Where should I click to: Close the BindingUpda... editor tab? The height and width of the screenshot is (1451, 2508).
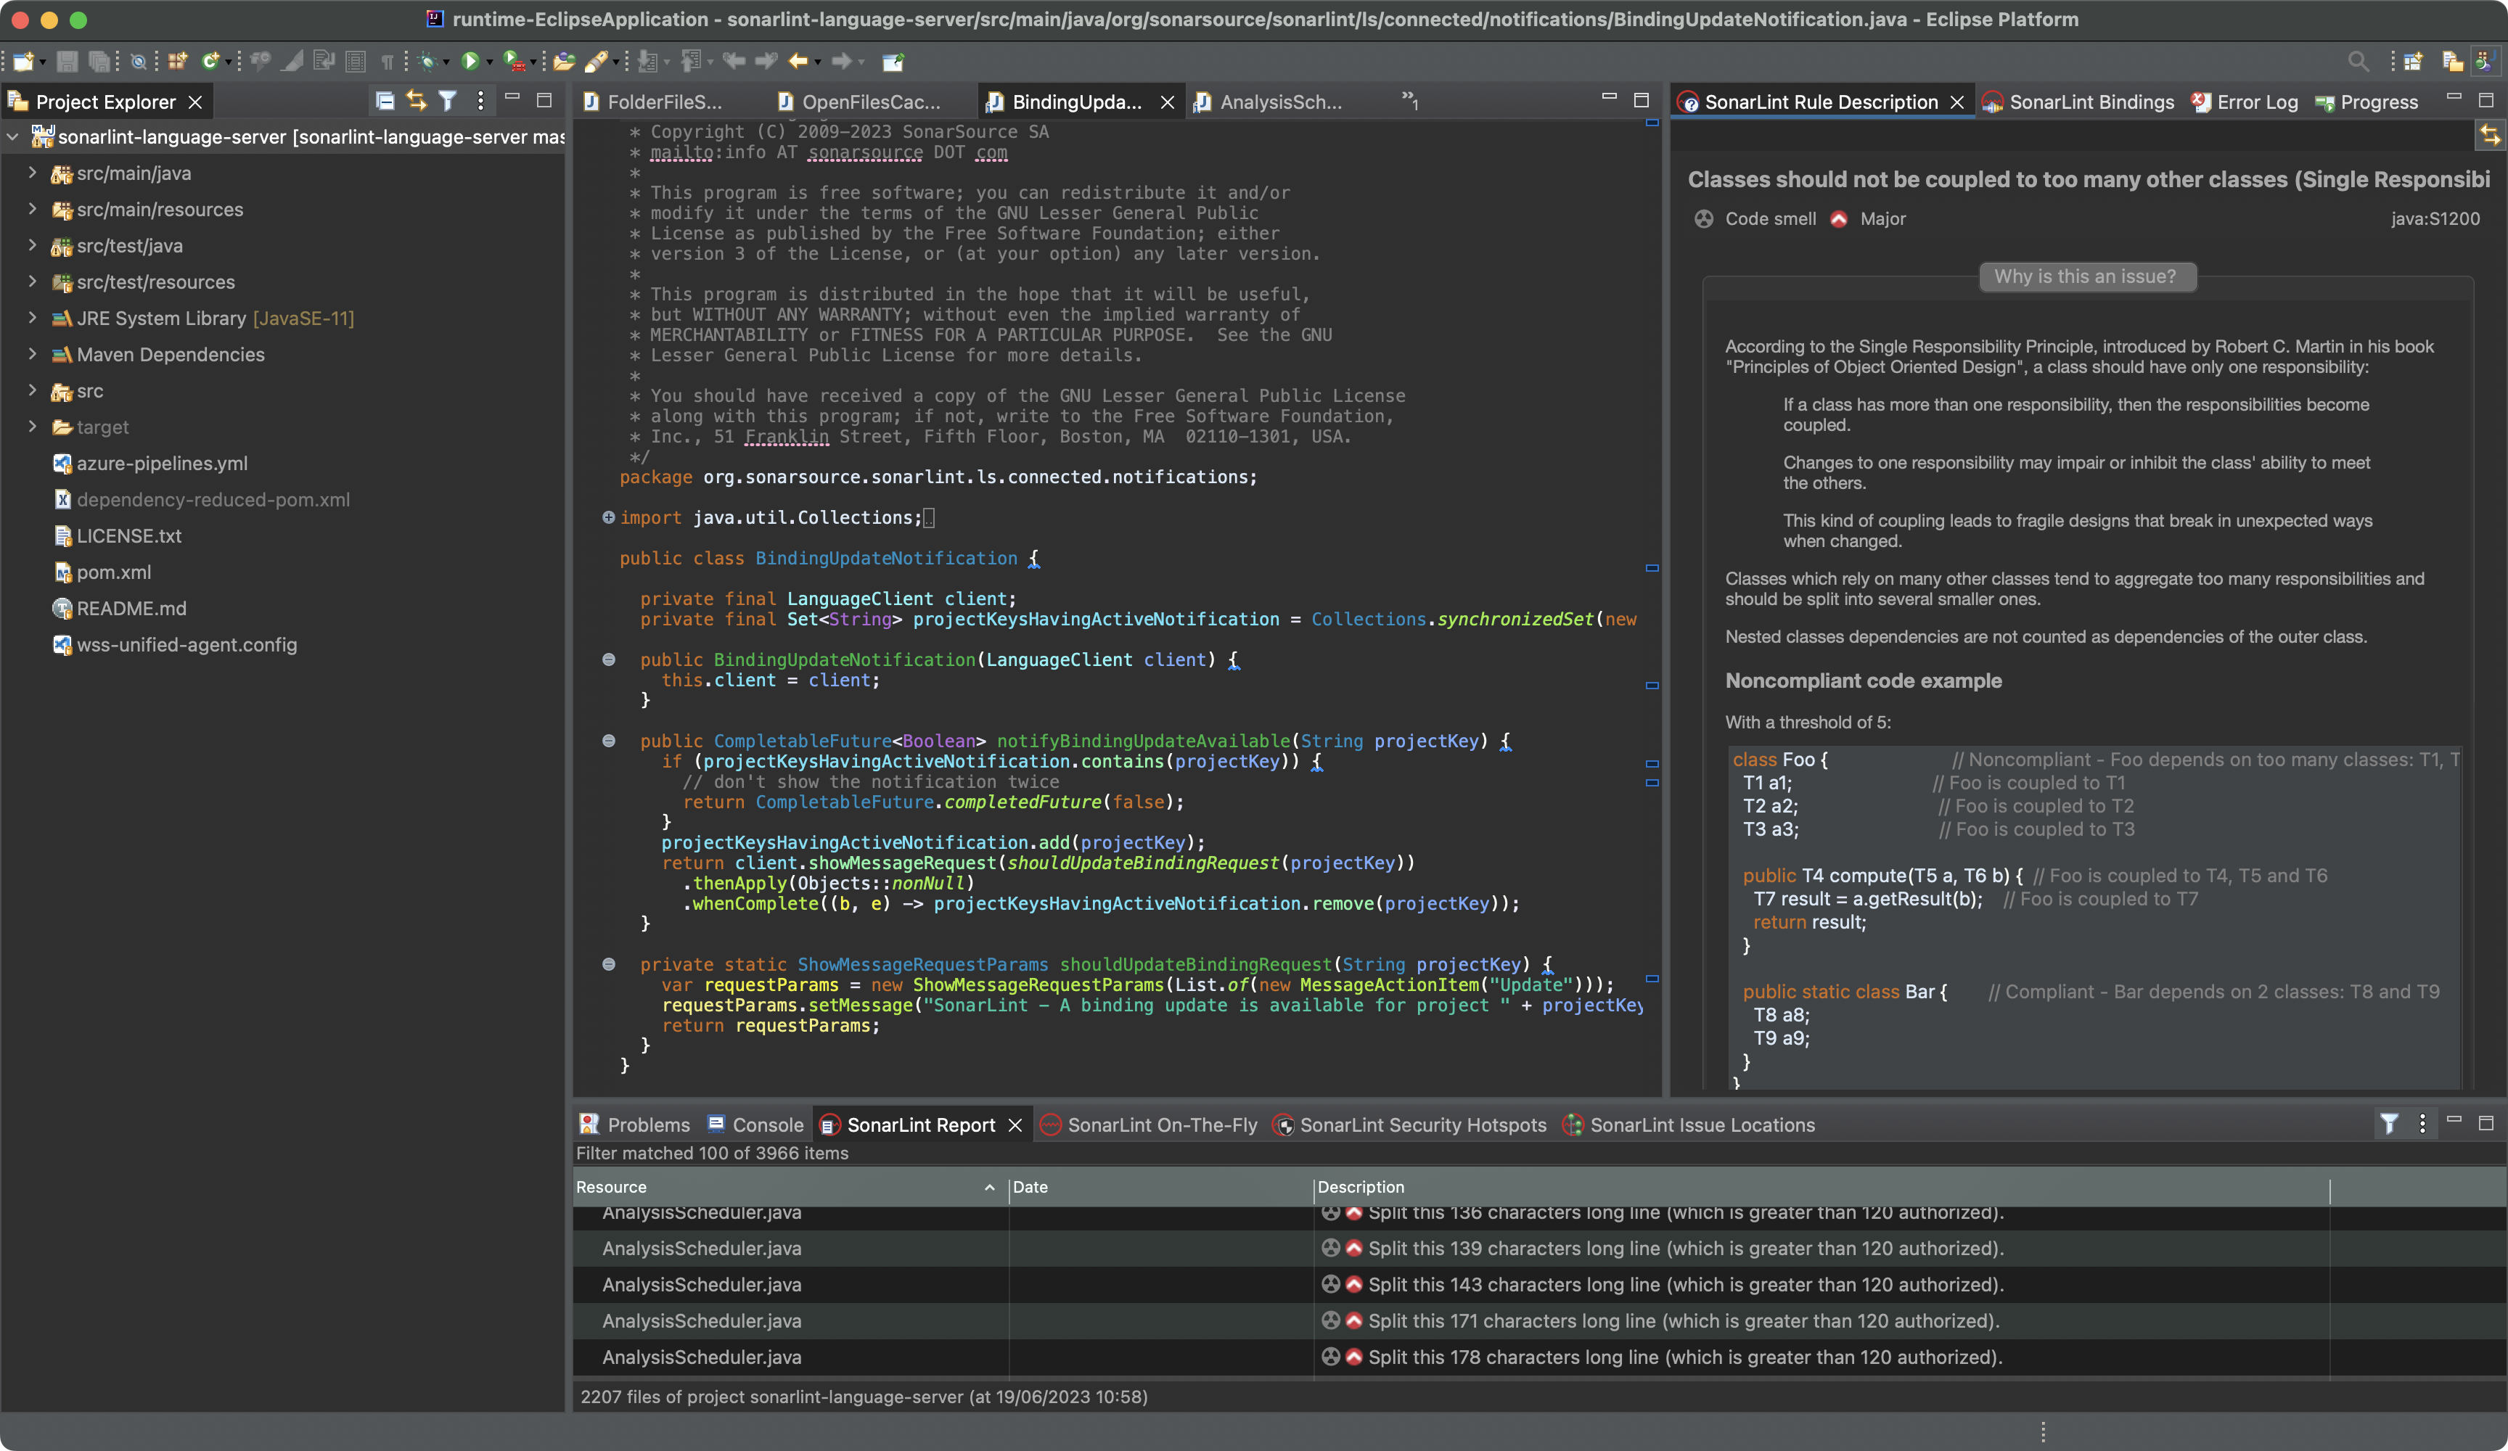click(1168, 102)
